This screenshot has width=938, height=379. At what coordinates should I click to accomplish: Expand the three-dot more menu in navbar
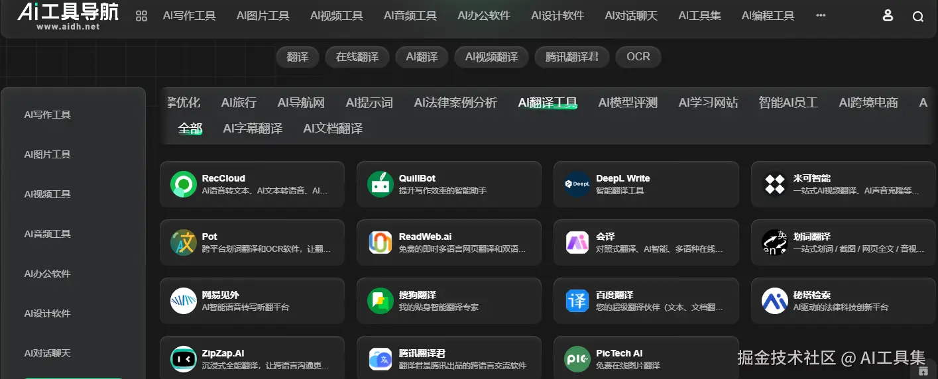(821, 15)
